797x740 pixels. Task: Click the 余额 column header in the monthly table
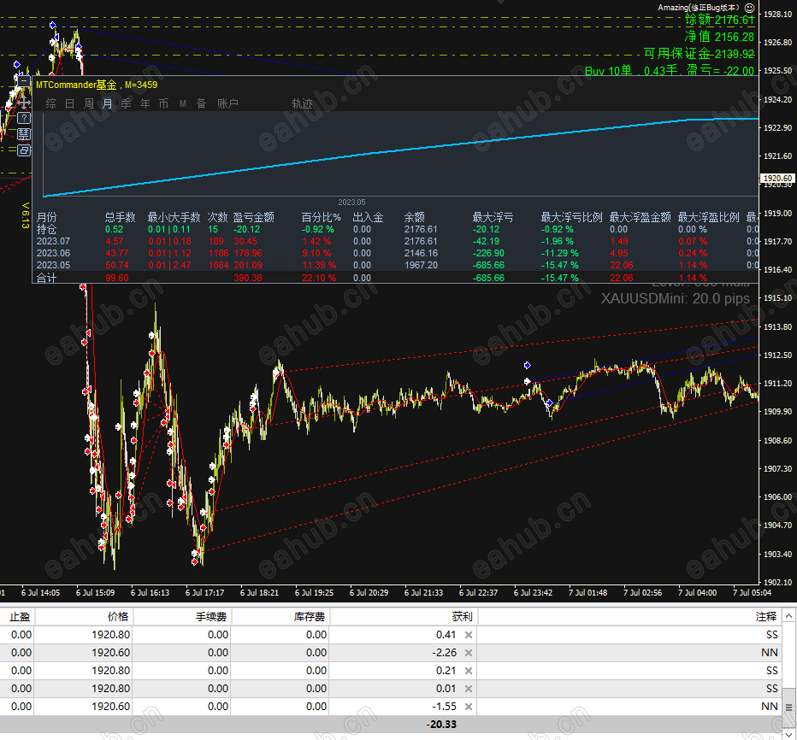point(414,217)
